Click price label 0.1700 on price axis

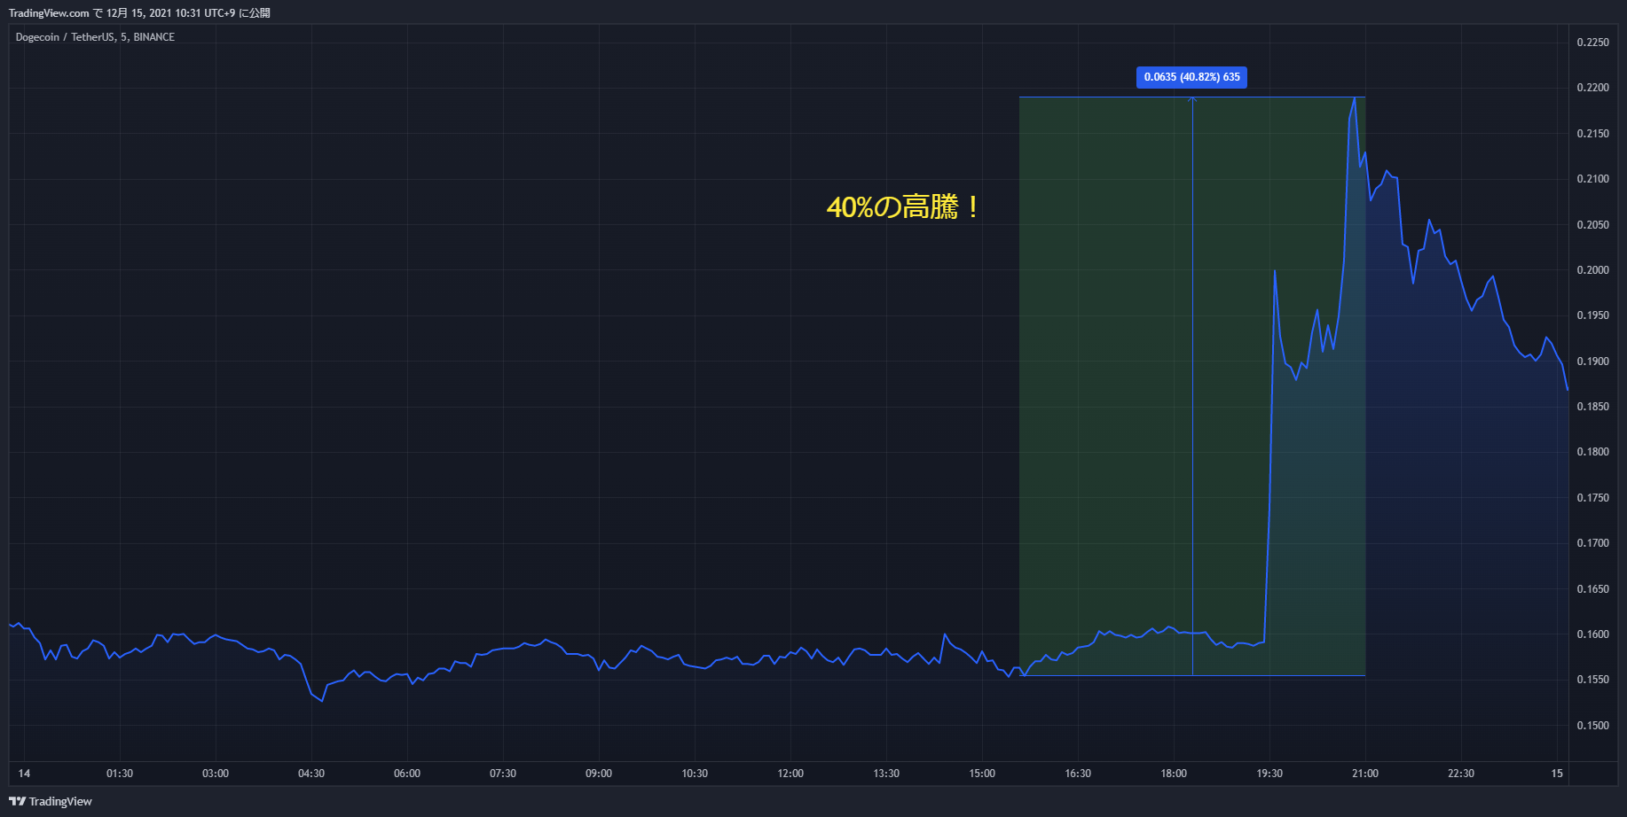(x=1592, y=543)
